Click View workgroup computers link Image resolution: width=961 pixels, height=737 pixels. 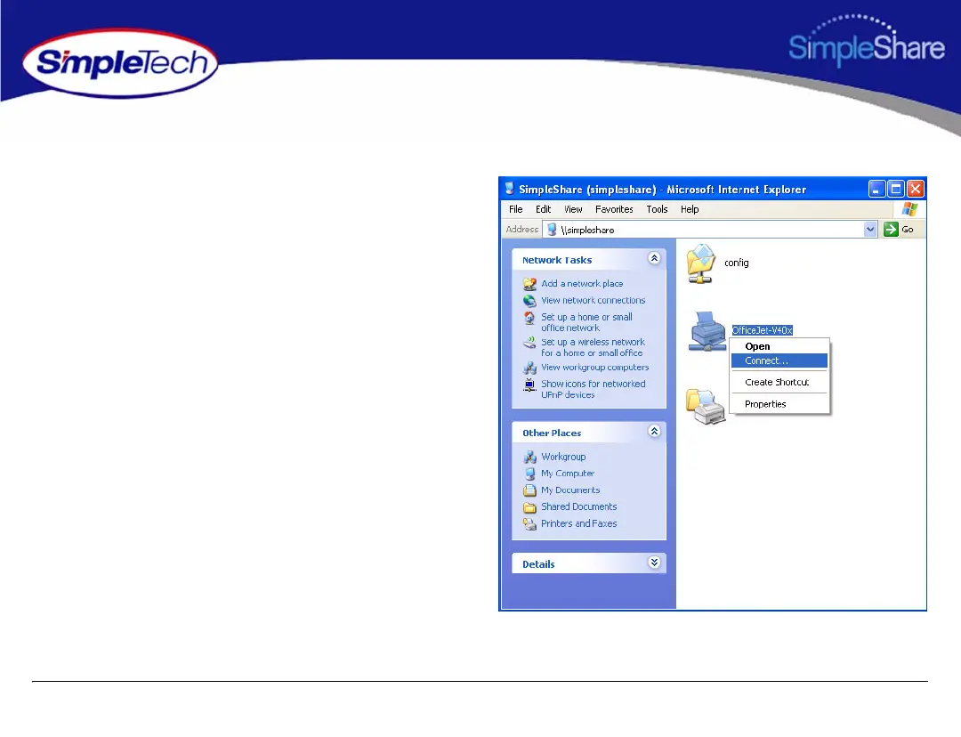point(594,368)
